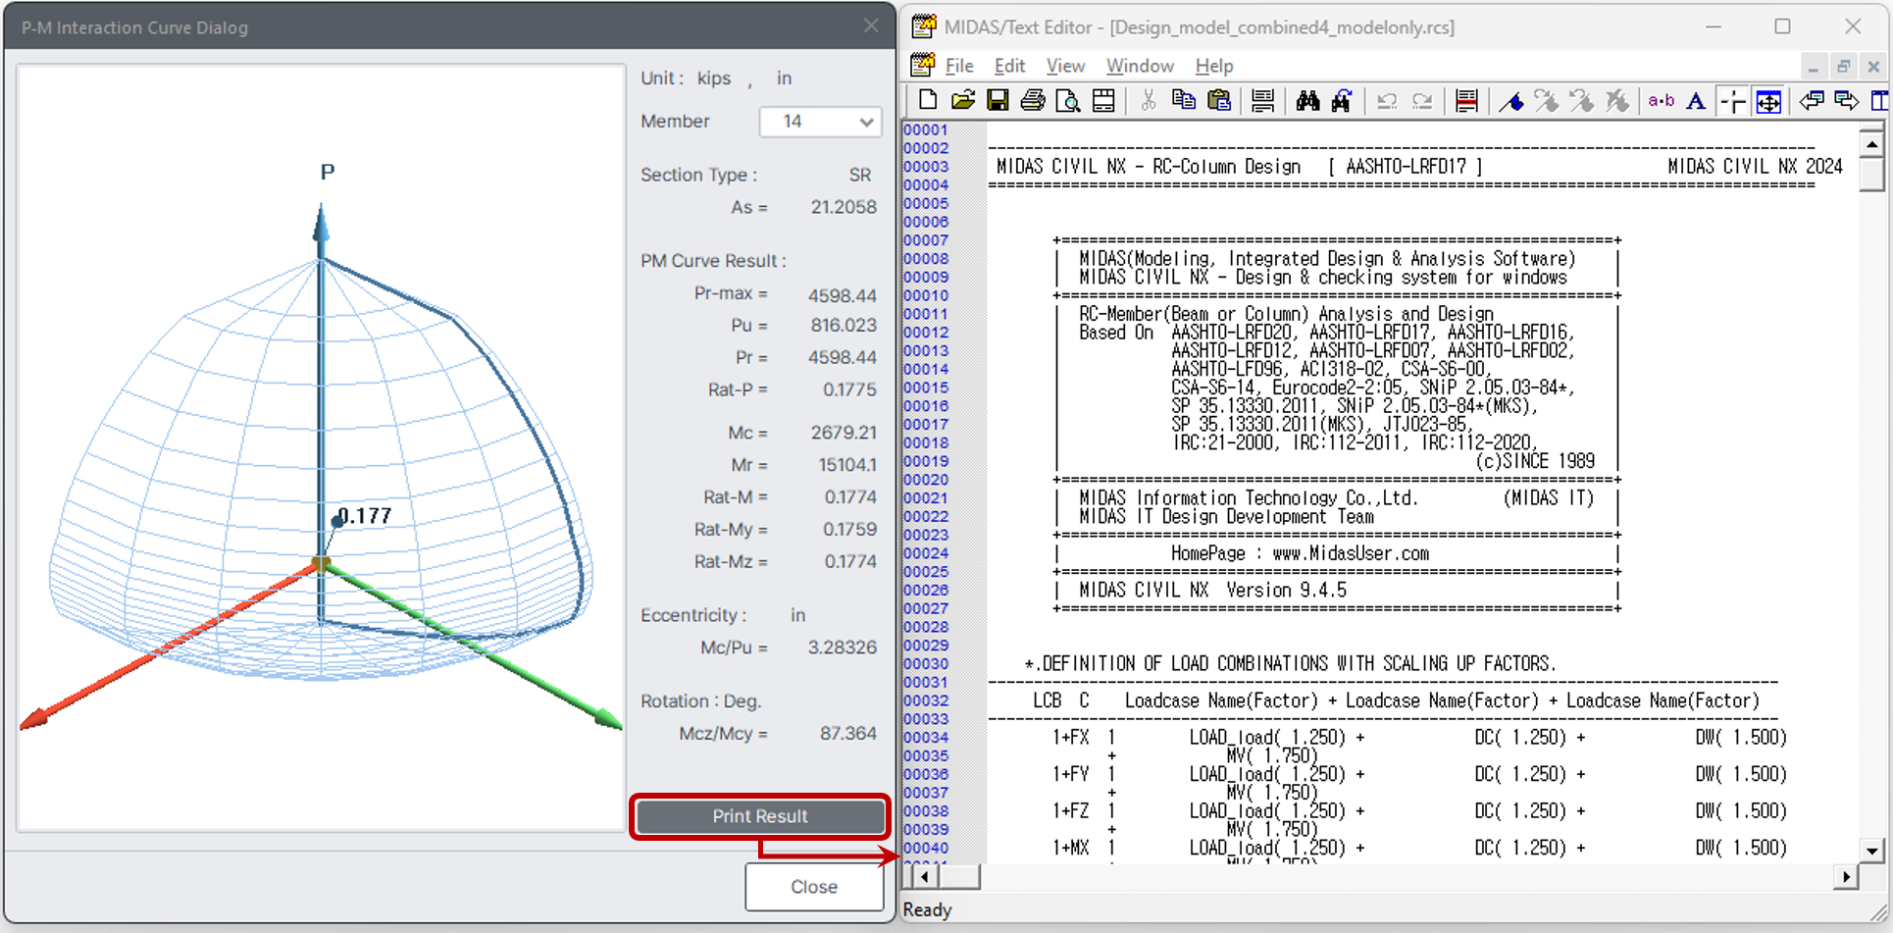Click the Text Editor document icon by File
The height and width of the screenshot is (933, 1893).
tap(922, 65)
